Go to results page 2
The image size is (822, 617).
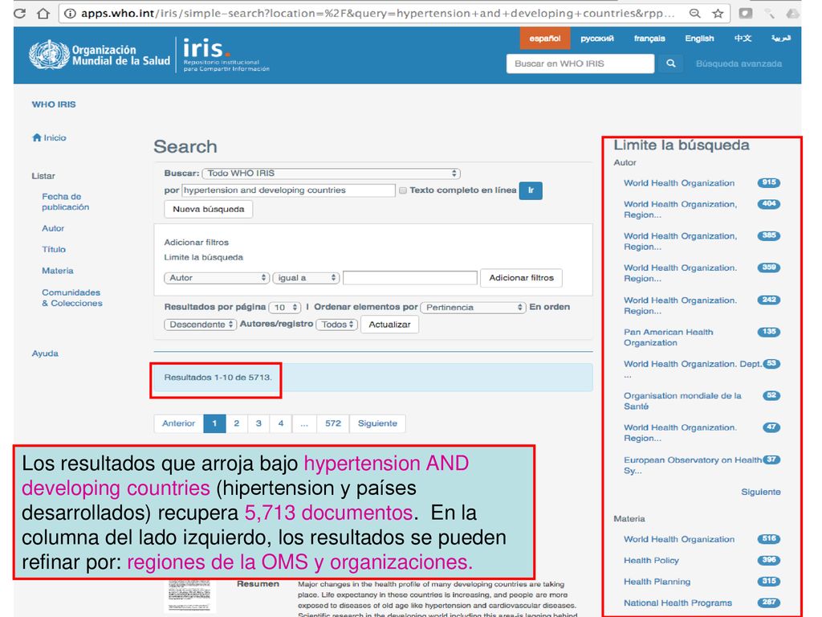coord(237,423)
